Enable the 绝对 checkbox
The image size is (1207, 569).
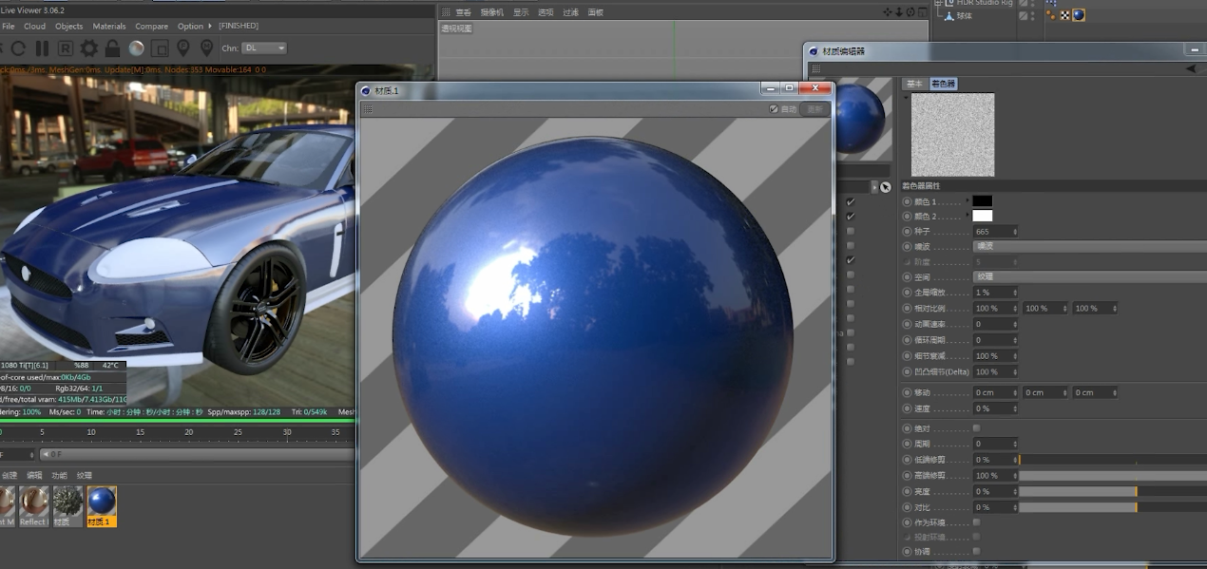(x=976, y=428)
